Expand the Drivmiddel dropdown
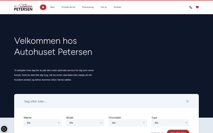The height and width of the screenshot is (133, 213). coord(128,123)
